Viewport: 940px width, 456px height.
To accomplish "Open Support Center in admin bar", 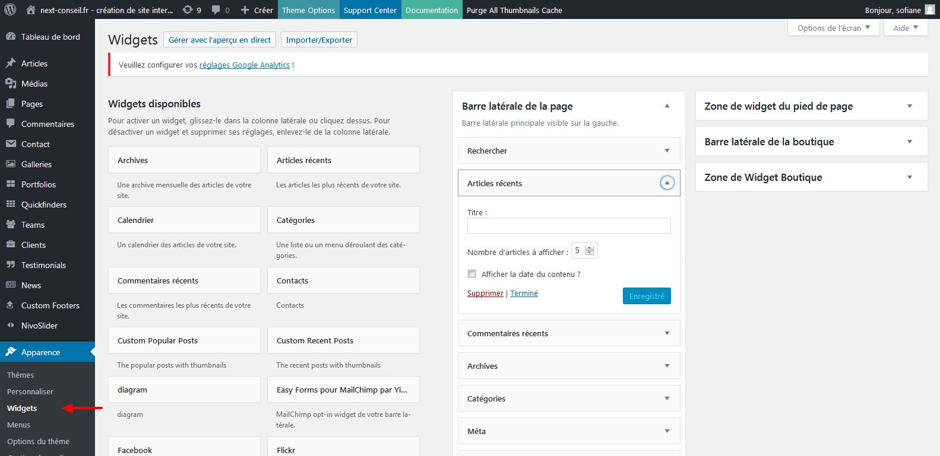I will click(370, 9).
